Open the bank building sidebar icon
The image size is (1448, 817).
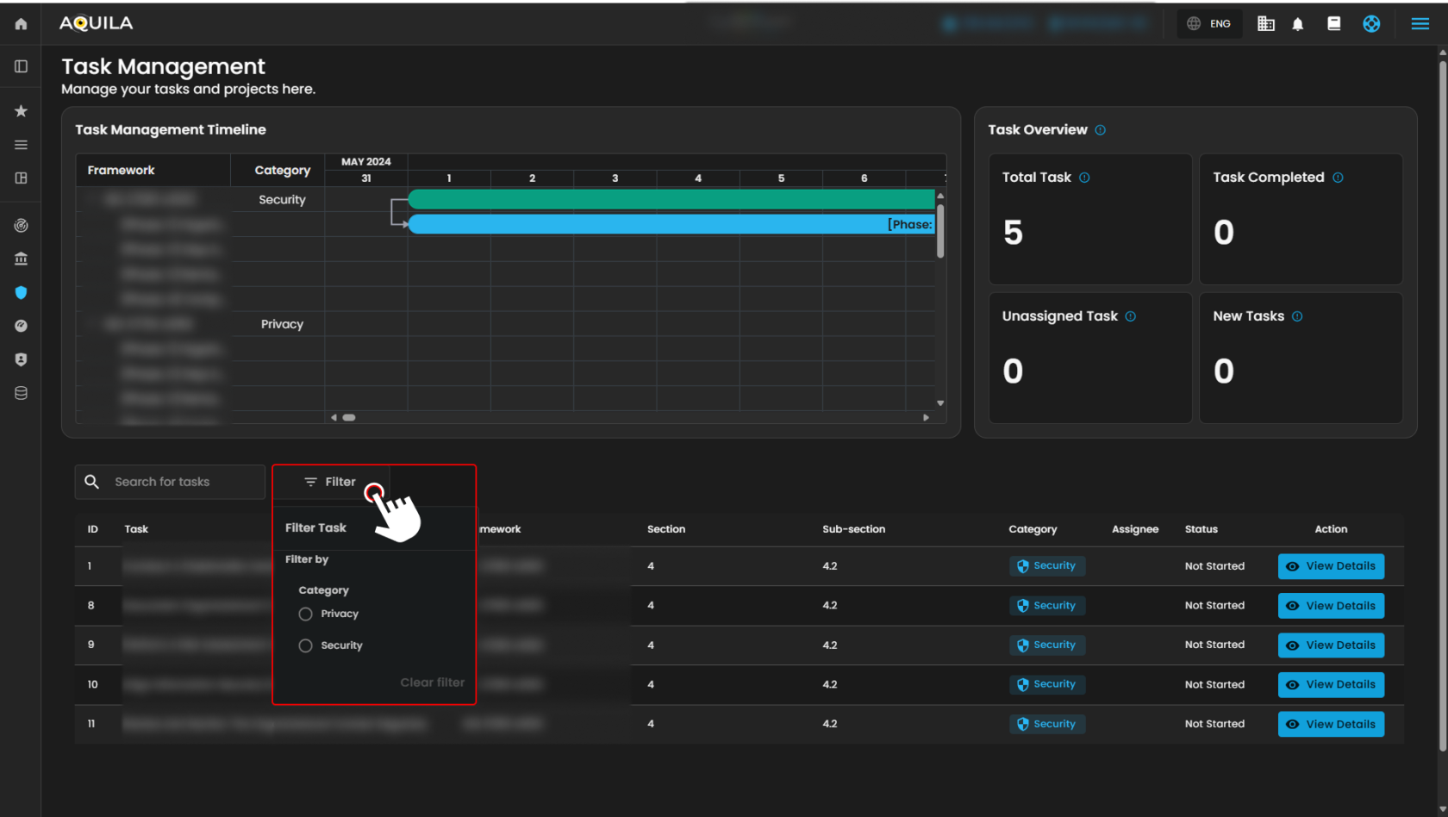pyautogui.click(x=21, y=259)
